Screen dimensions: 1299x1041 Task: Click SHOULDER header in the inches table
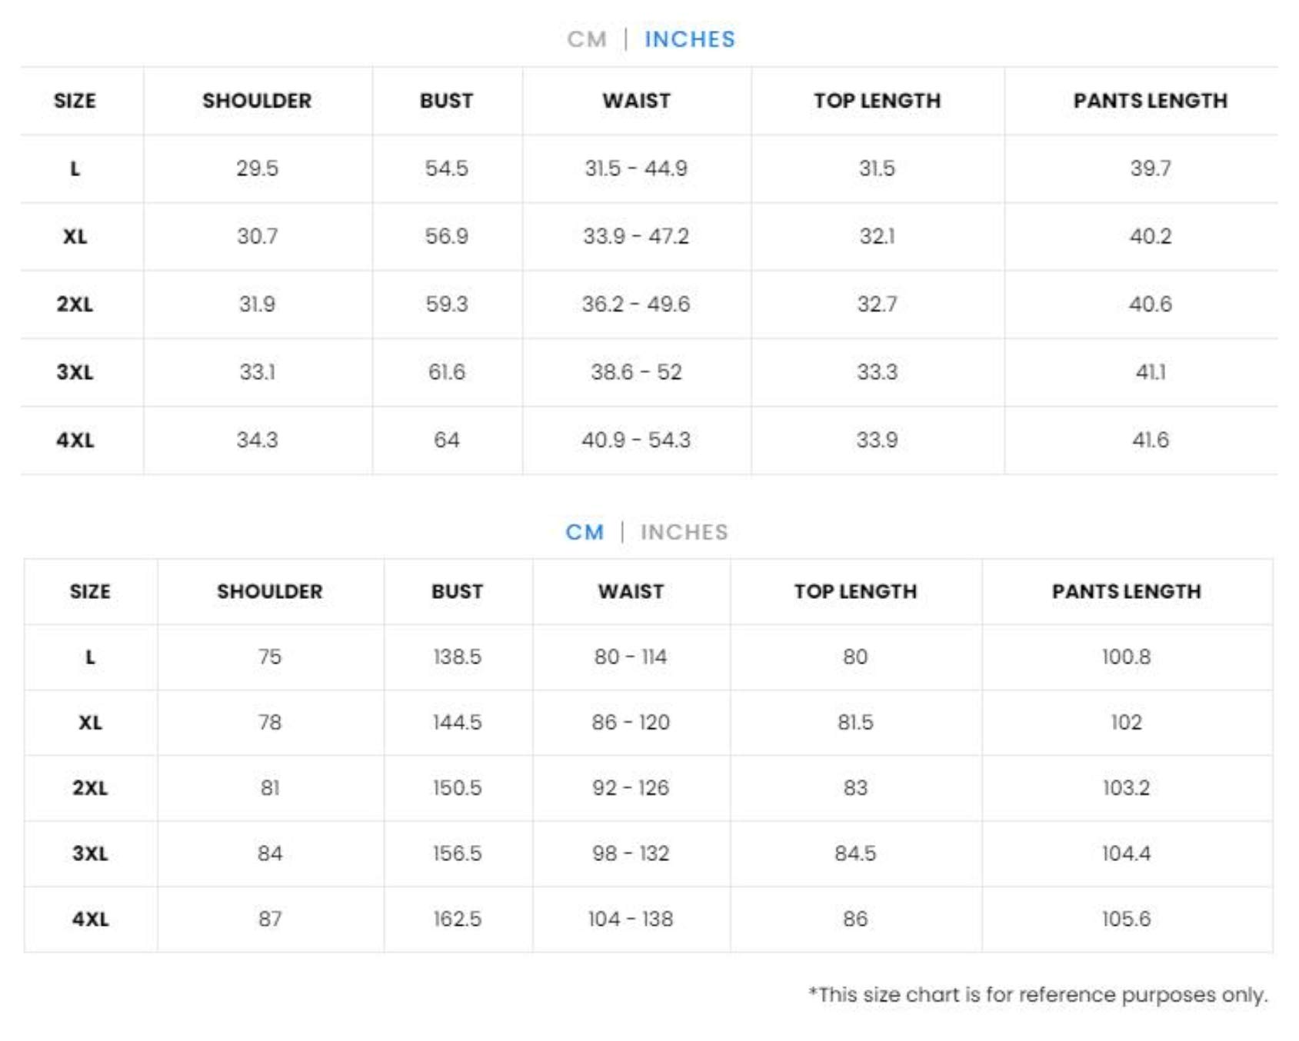pyautogui.click(x=257, y=101)
